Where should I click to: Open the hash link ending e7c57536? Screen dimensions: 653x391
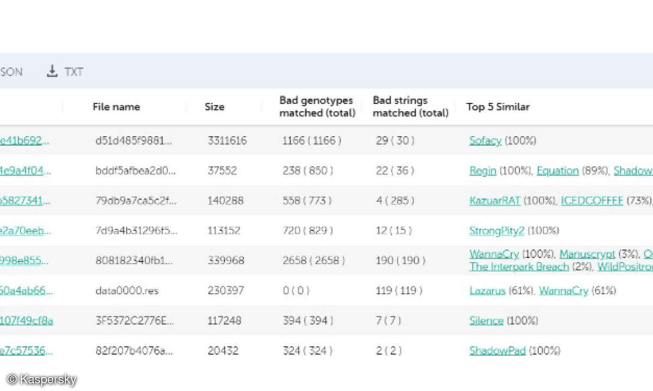27,350
